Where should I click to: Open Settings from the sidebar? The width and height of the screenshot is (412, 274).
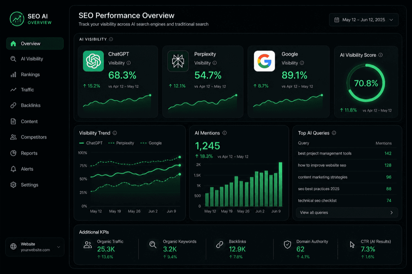pyautogui.click(x=35, y=185)
